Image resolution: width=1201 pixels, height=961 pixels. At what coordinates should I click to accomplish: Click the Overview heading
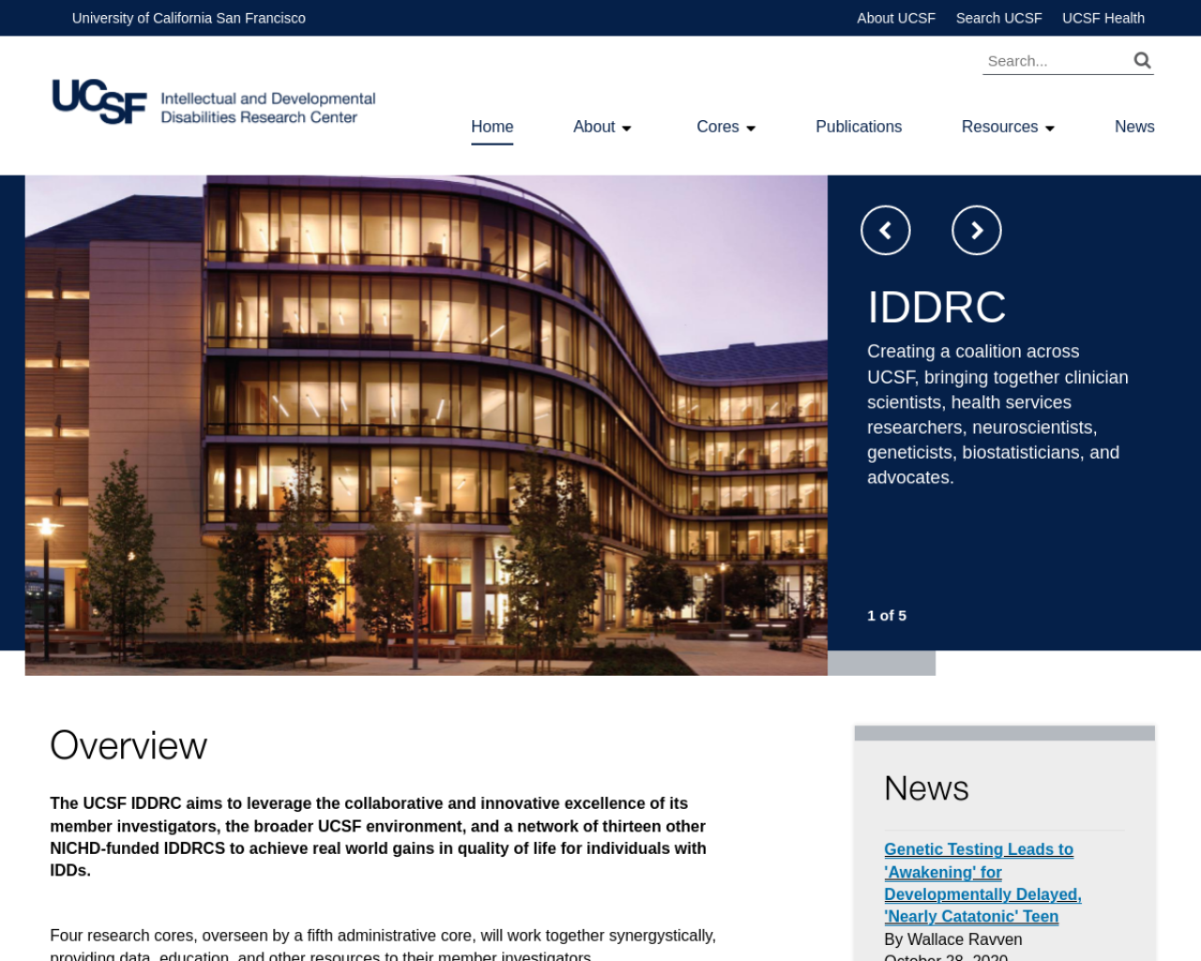point(129,746)
